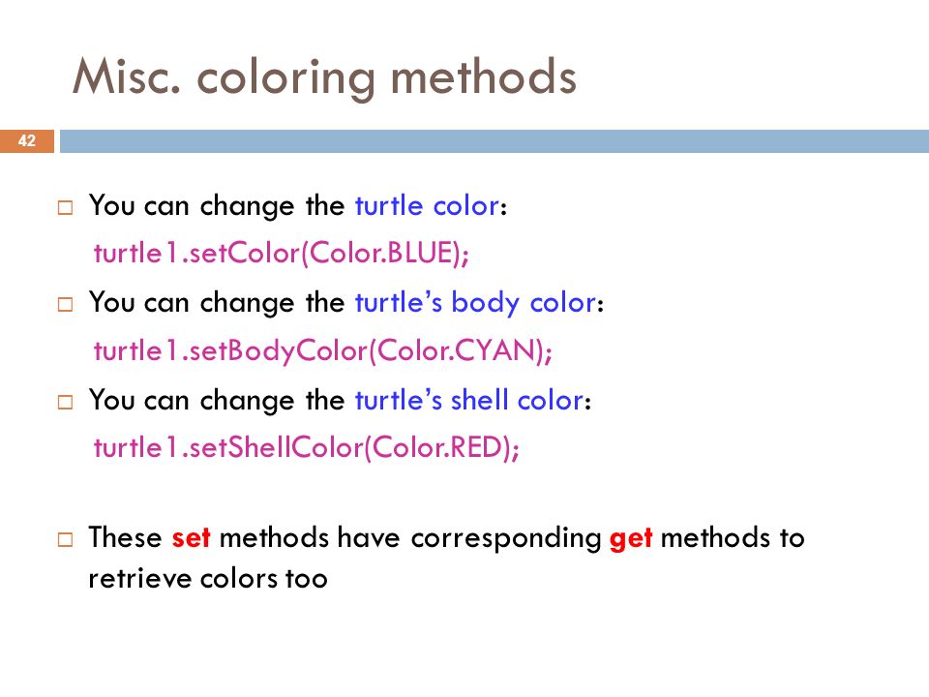
Task: Click the turtle1.setShellColor(Color.RED); code line
Action: tap(307, 448)
